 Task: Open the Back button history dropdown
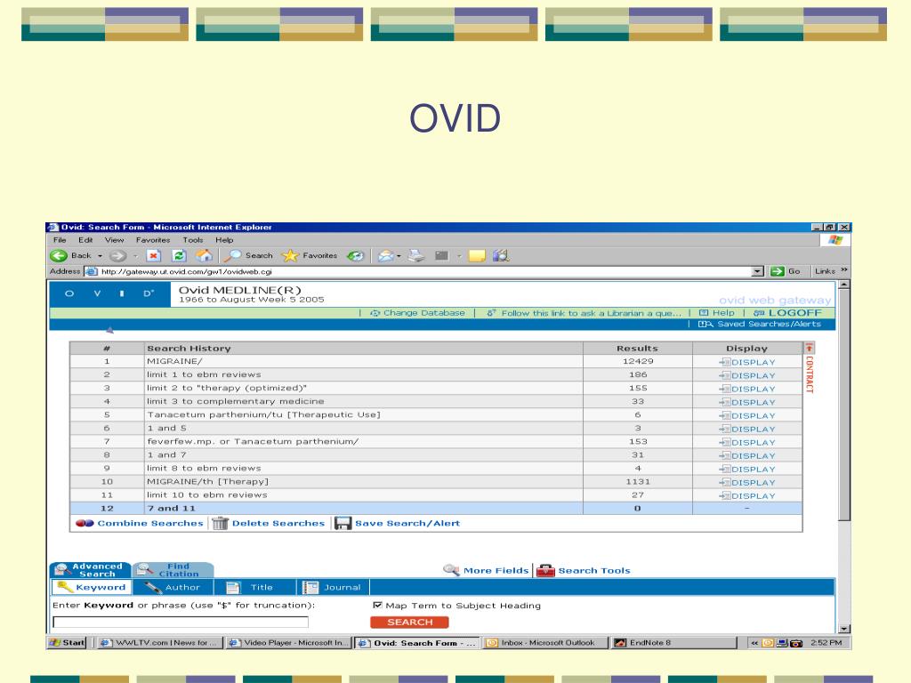[100, 256]
